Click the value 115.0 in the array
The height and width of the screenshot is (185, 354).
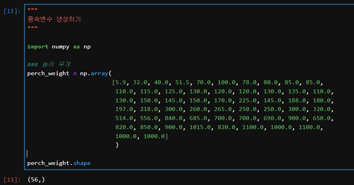[149, 91]
